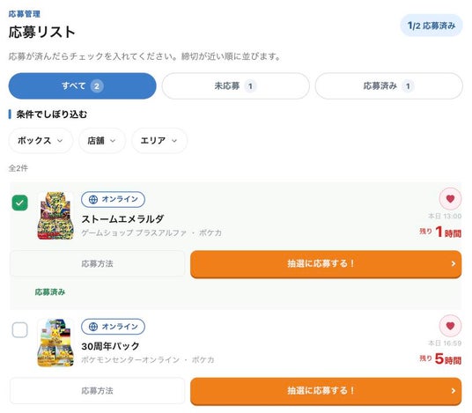Click the 30周年パック box thumbnail

coord(55,343)
